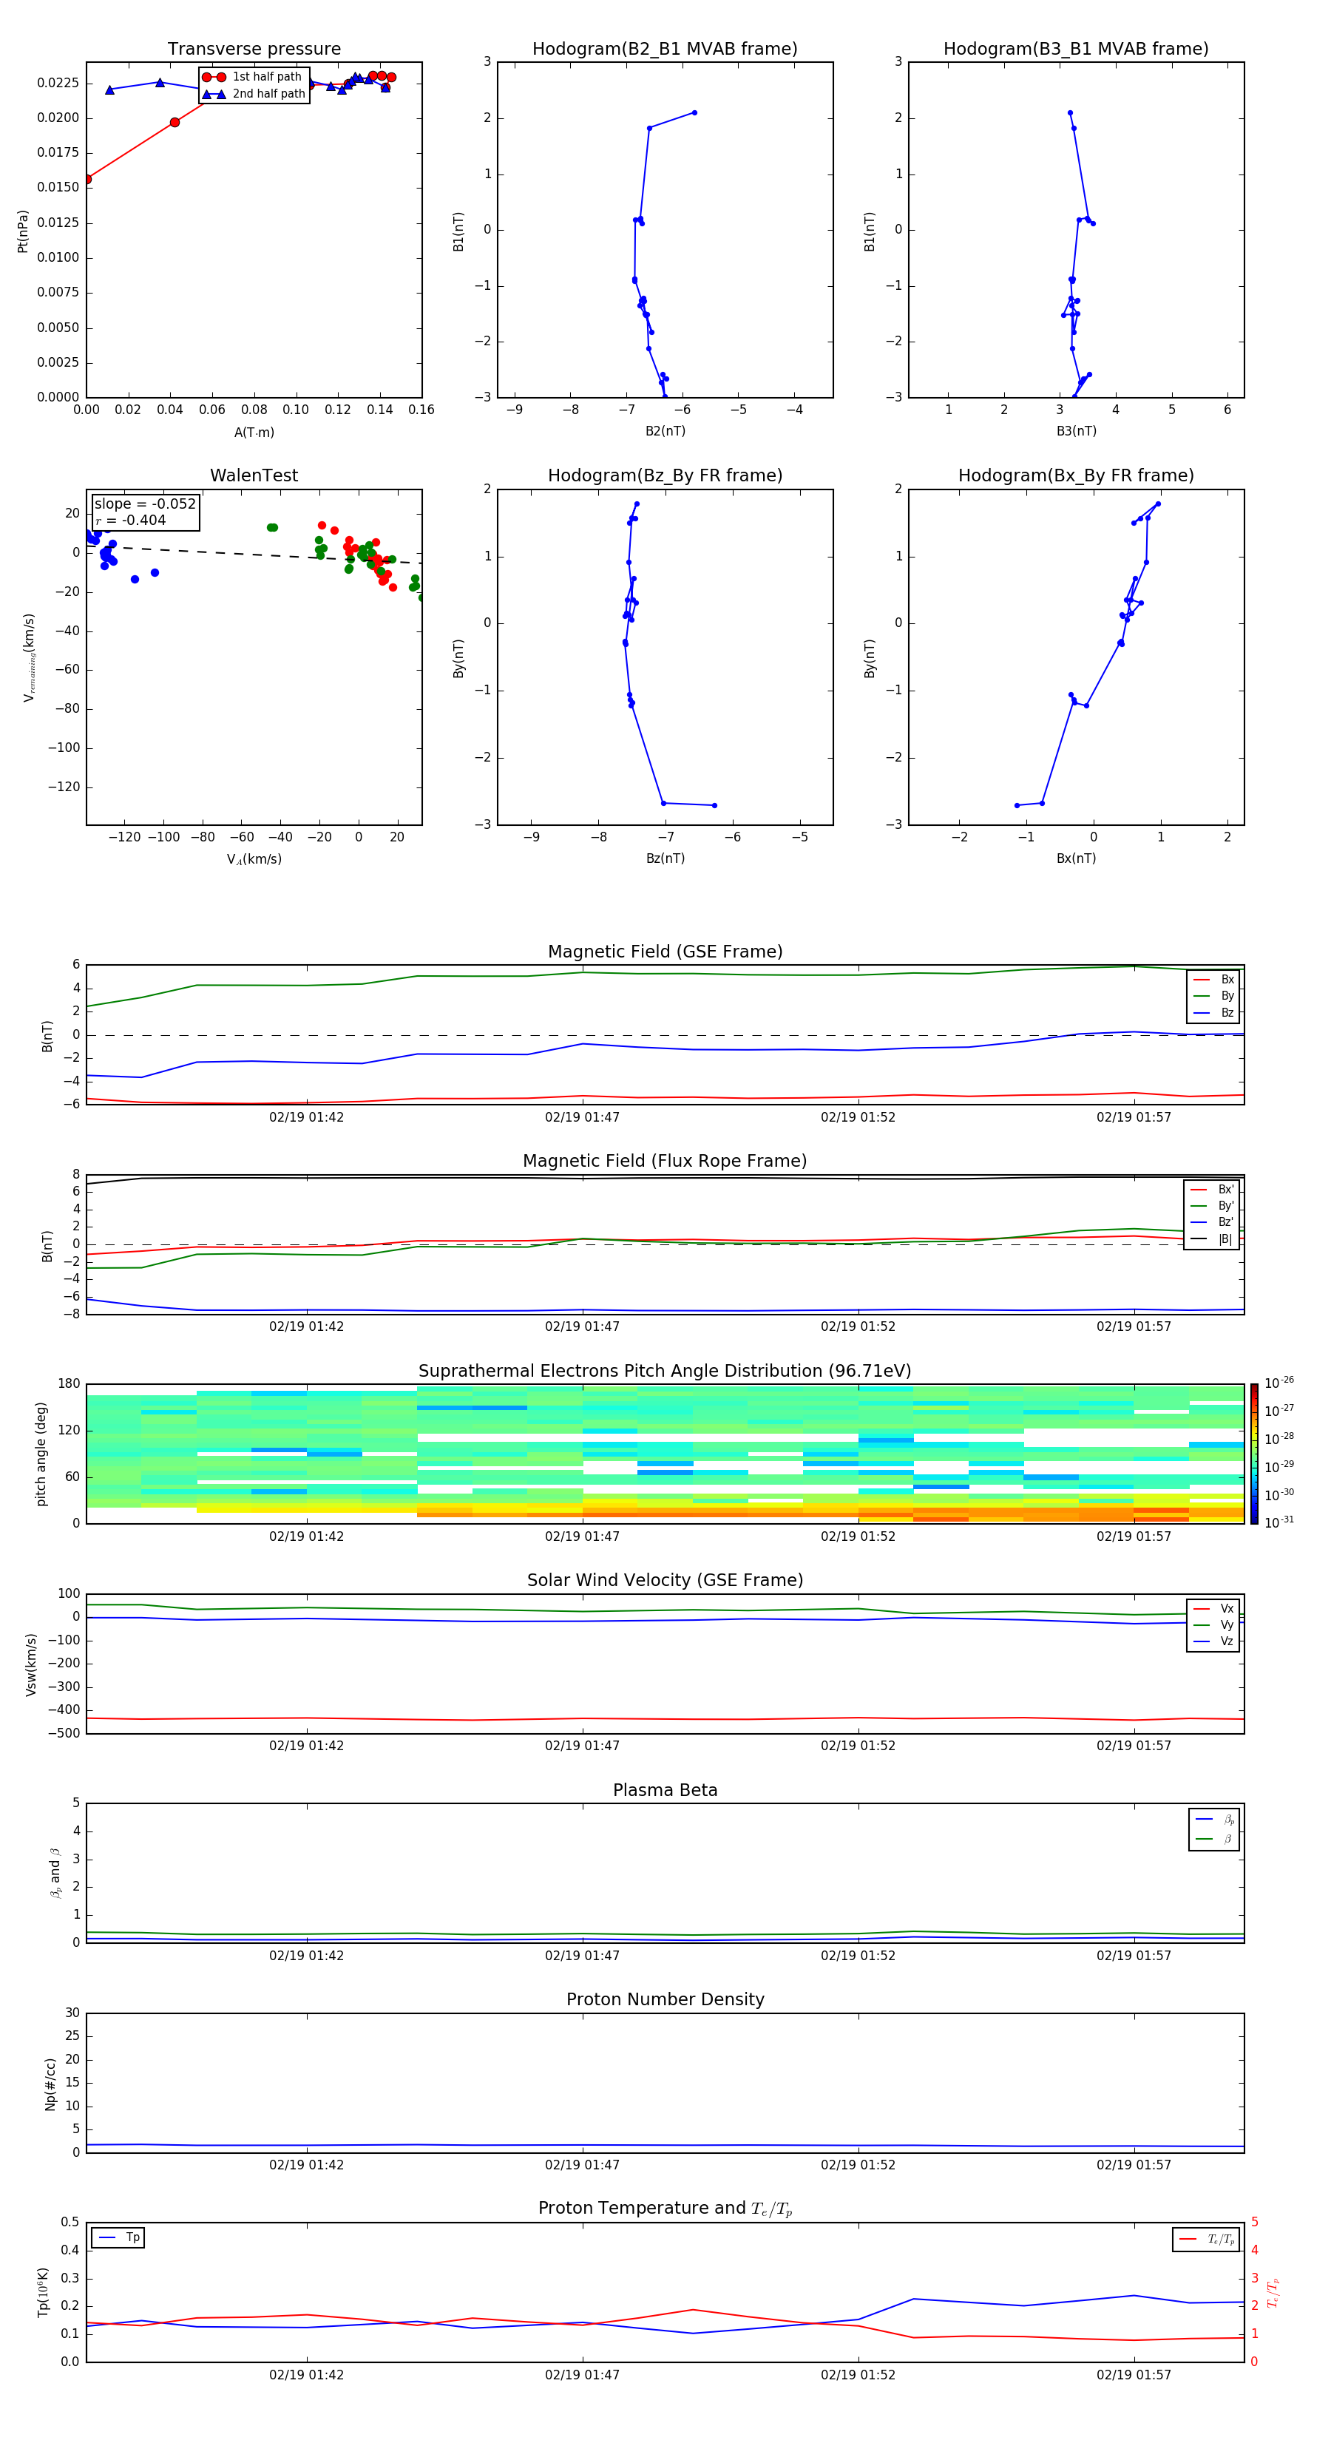The height and width of the screenshot is (2440, 1331).
Task: Click the dashed Walen fit line
Action: 254,555
